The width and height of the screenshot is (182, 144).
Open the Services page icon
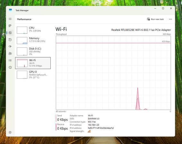coord(10,68)
